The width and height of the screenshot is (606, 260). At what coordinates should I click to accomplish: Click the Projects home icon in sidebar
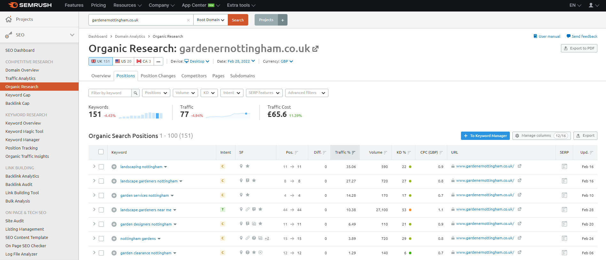pos(9,19)
